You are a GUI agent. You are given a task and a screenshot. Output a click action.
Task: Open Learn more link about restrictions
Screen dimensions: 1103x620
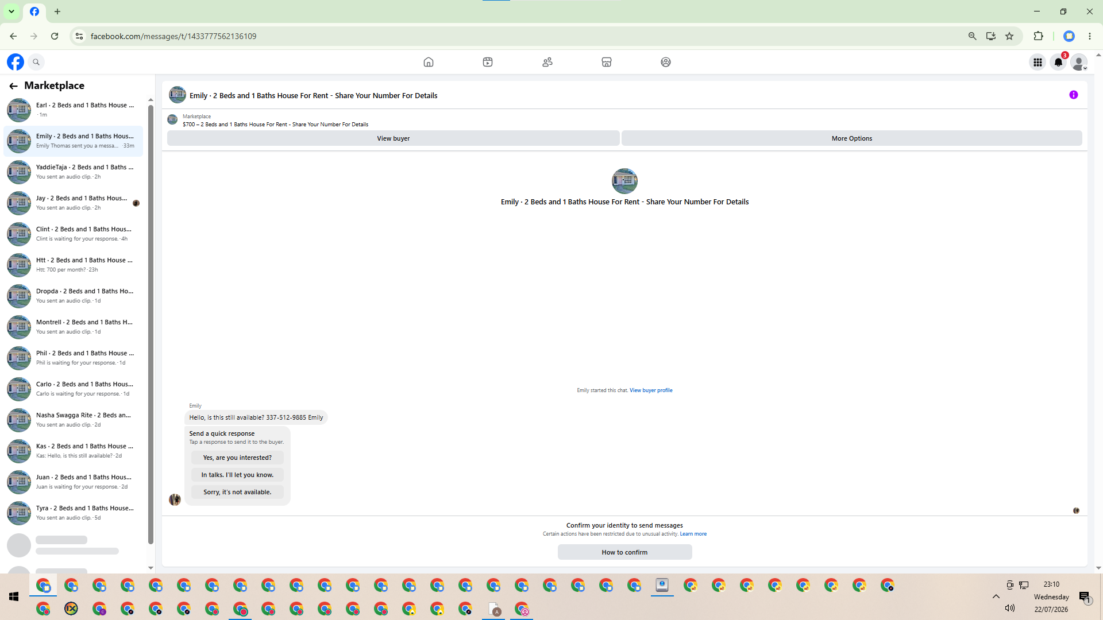[x=693, y=534]
